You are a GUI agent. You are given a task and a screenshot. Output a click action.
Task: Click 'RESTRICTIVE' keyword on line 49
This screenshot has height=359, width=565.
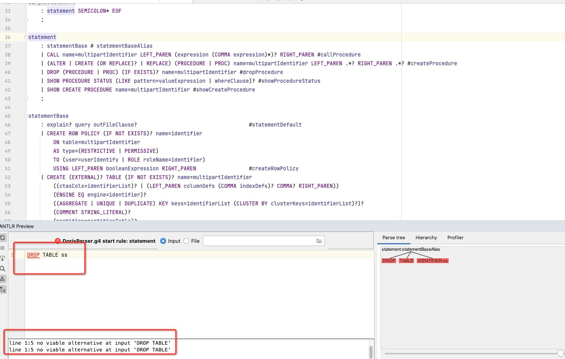tap(98, 151)
